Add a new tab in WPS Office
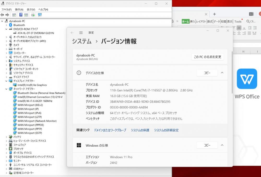The width and height of the screenshot is (261, 177). tap(215, 14)
